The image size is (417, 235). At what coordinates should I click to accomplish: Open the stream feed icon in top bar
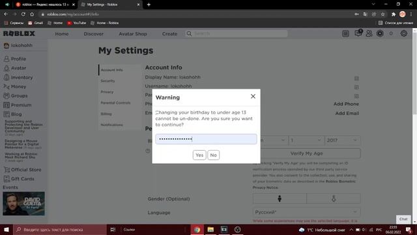tap(345, 33)
